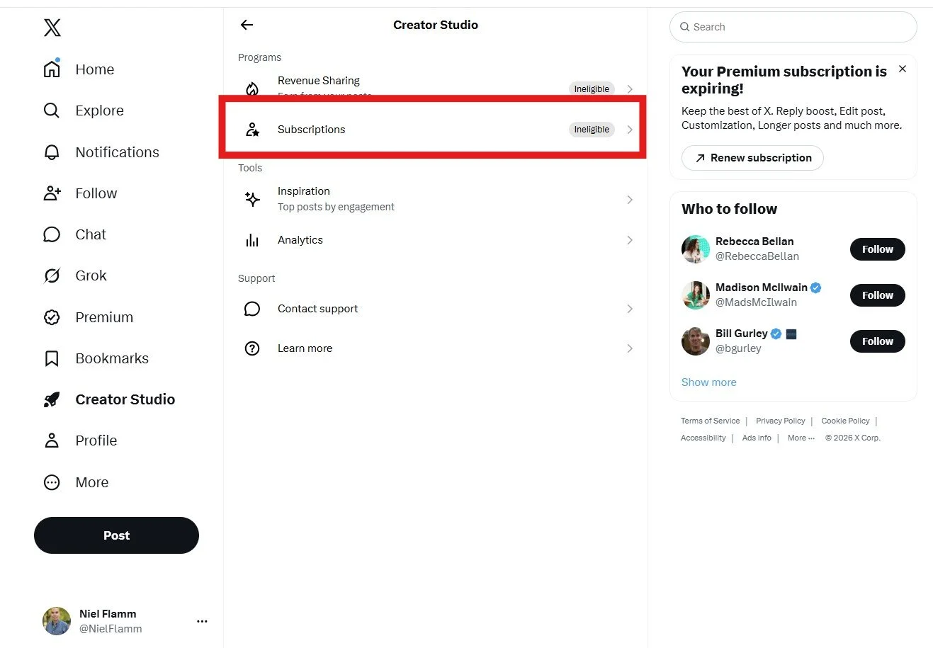Go back with the left arrow
The height and width of the screenshot is (648, 933).
click(x=247, y=25)
